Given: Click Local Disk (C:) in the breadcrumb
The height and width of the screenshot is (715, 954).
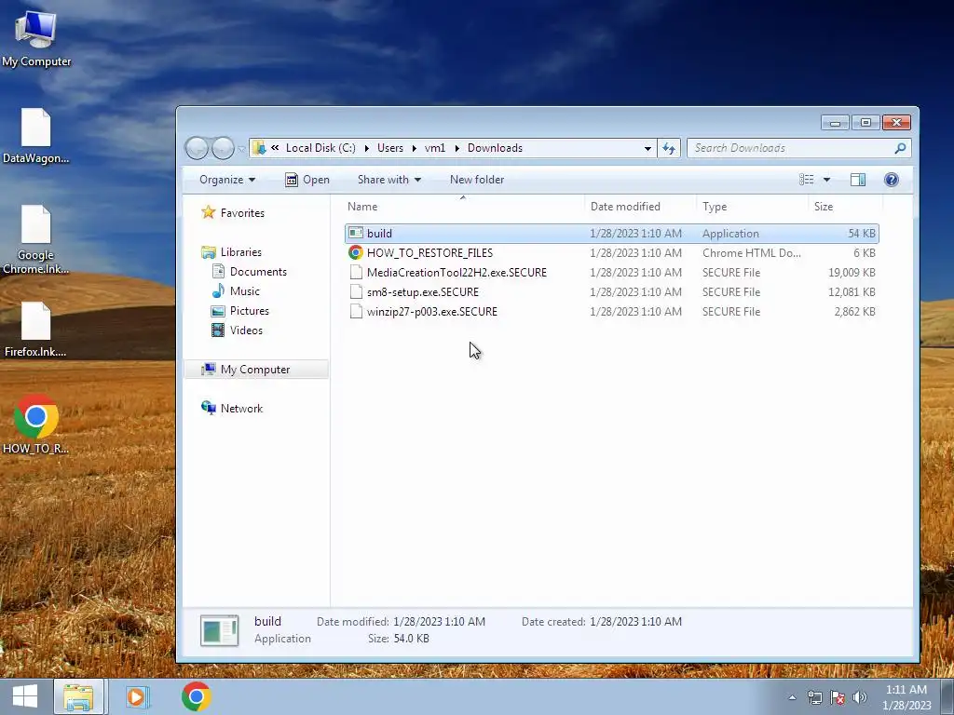Looking at the screenshot, I should [320, 148].
